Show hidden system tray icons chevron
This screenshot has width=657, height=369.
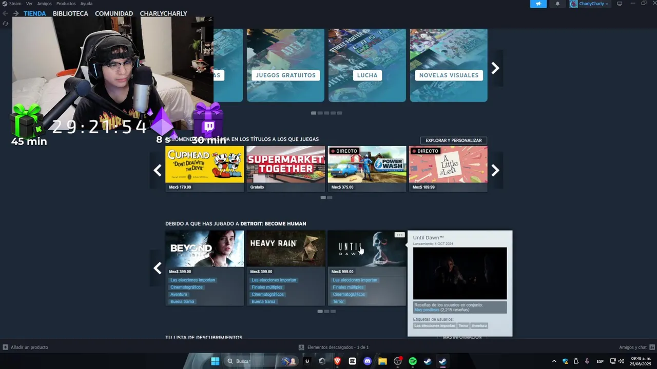(x=554, y=361)
